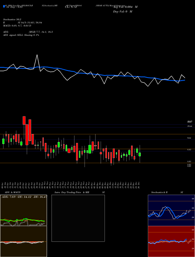Viewport: 195px width, 257px height.
Task: Click the 'ADX: 7.69 +DY: 14.12 -DY: 16.47' header
Action: click(x=24, y=197)
